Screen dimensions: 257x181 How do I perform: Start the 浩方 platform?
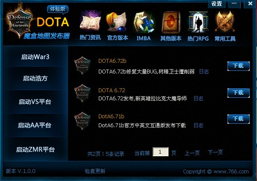(35, 78)
